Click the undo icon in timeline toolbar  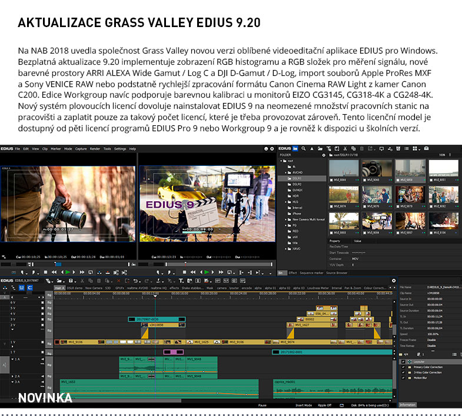[136, 281]
